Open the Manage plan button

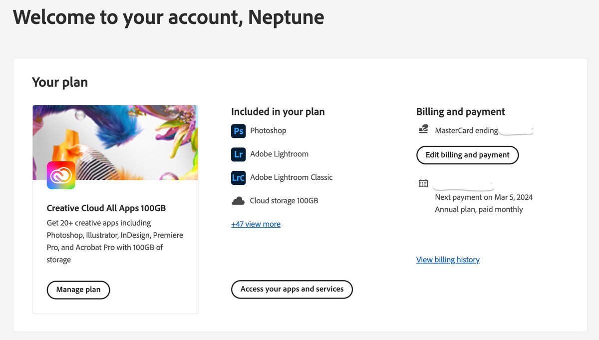[78, 290]
